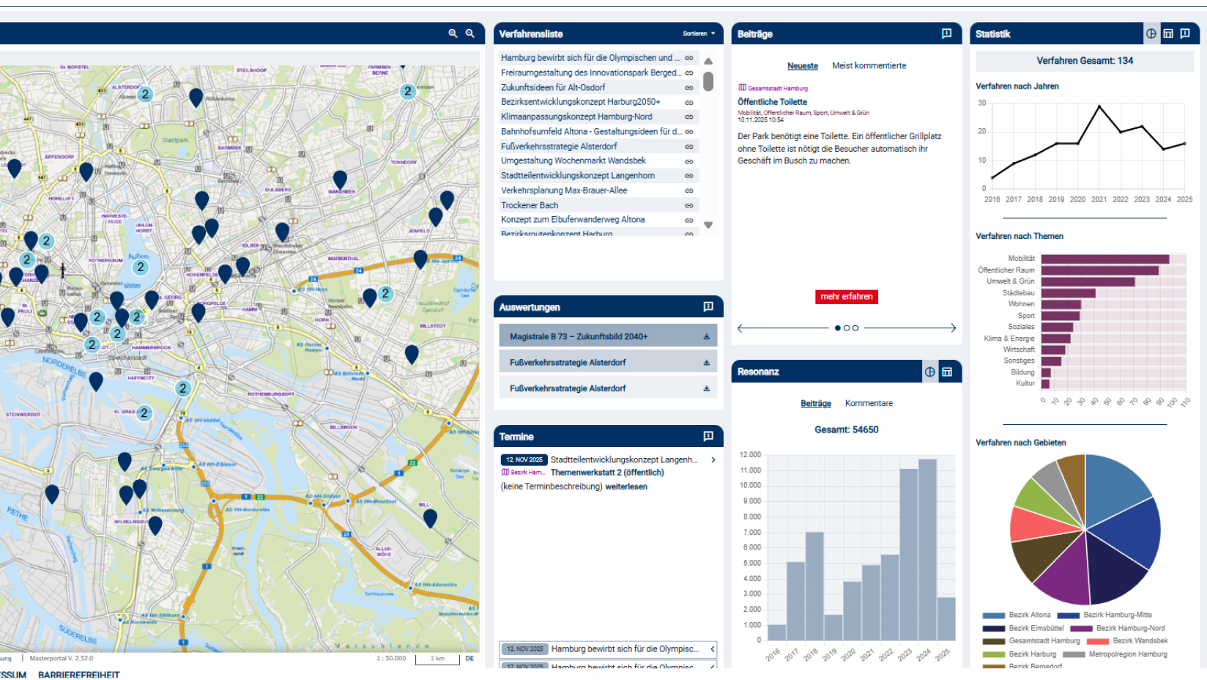Image resolution: width=1207 pixels, height=680 pixels.
Task: Follow the weiterlesen link in Termine
Action: point(627,486)
